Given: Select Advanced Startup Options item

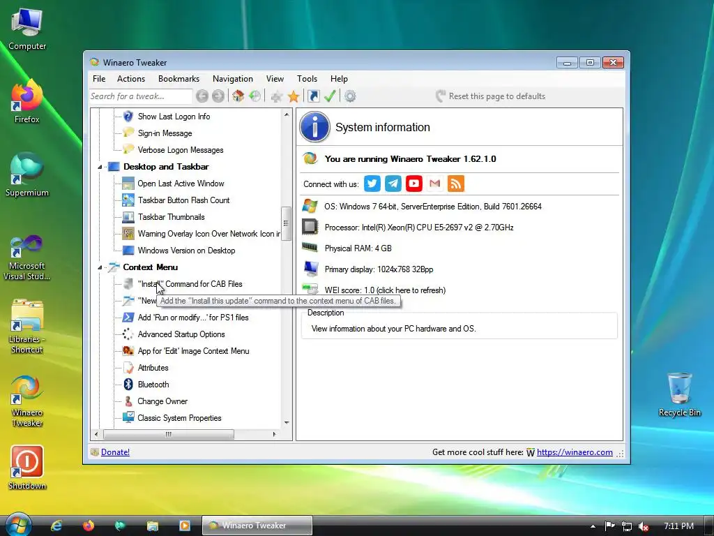Looking at the screenshot, I should (x=181, y=334).
